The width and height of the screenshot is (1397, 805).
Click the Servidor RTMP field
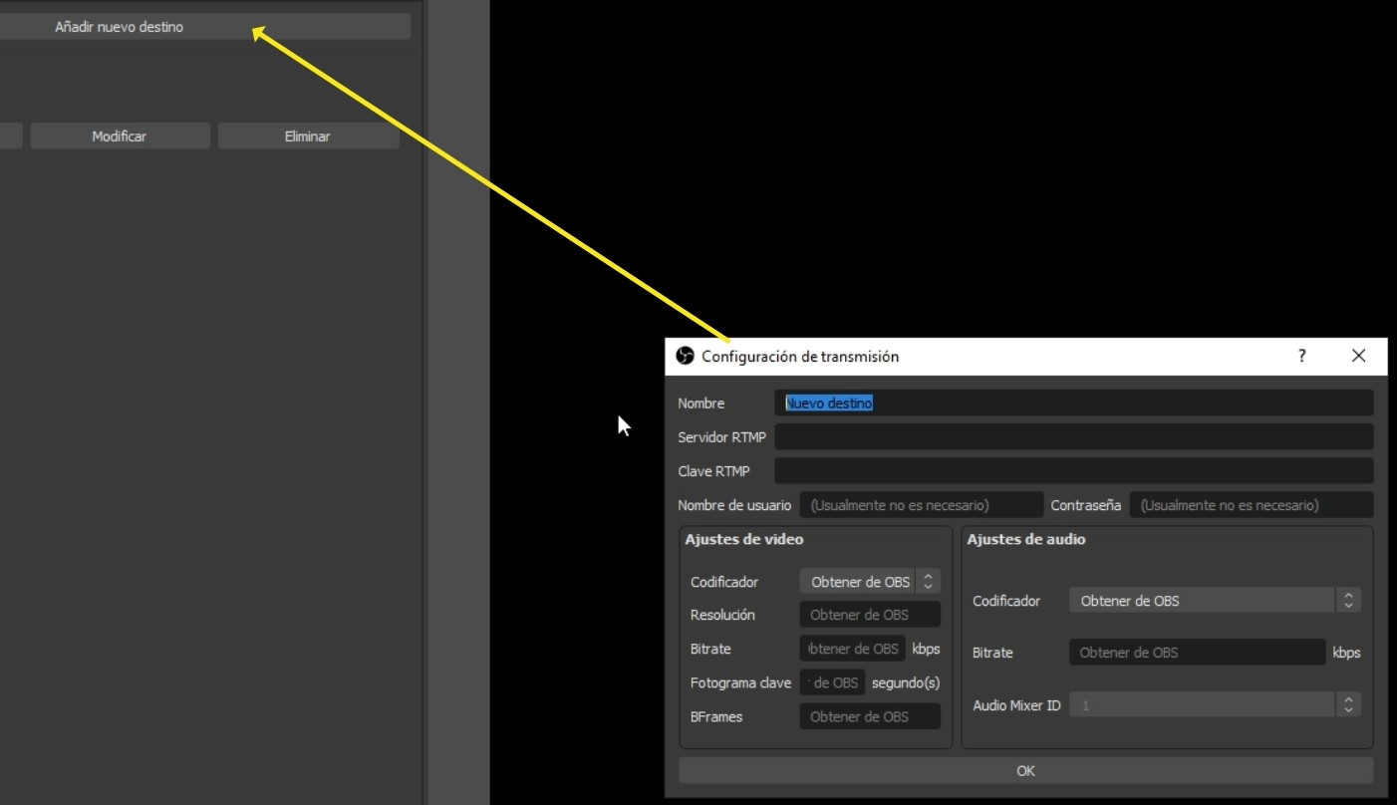tap(1076, 436)
